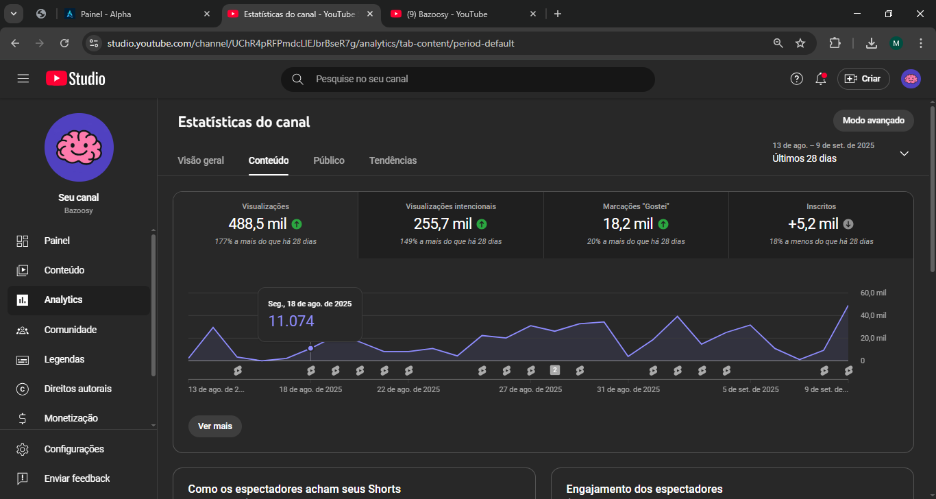Open Configurações settings gear
936x499 pixels.
tap(74, 449)
